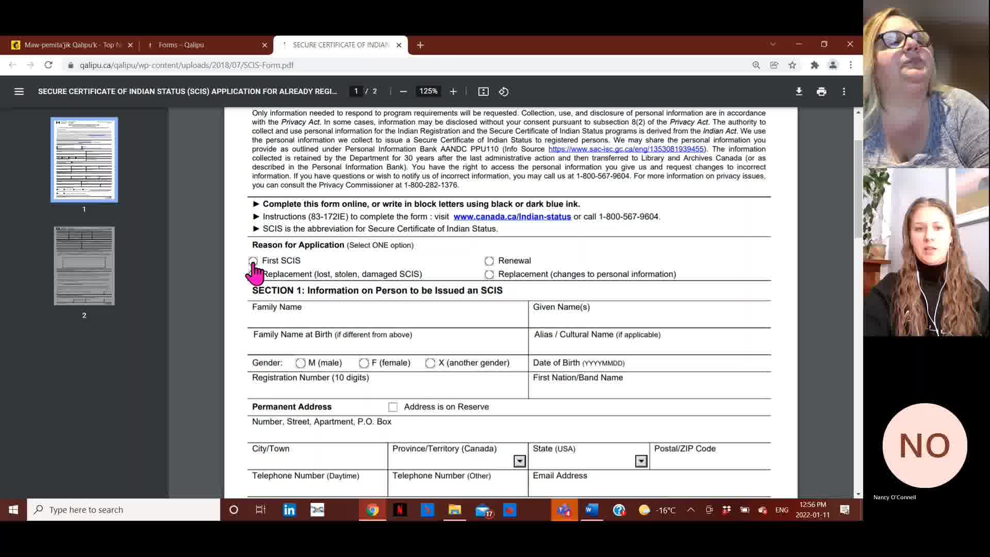Click the PDF vertical scrollbar thumb

tap(858, 188)
